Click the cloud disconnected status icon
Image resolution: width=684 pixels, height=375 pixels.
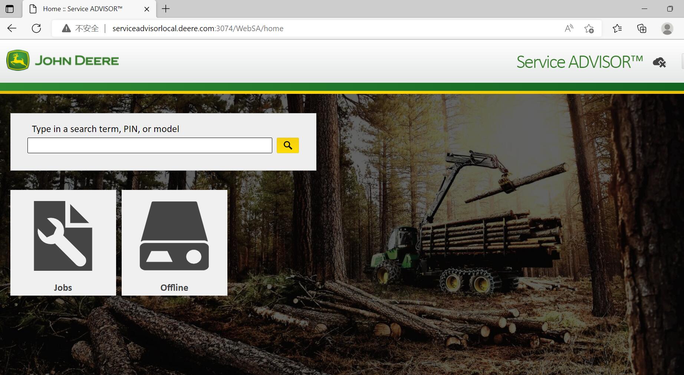pos(659,62)
